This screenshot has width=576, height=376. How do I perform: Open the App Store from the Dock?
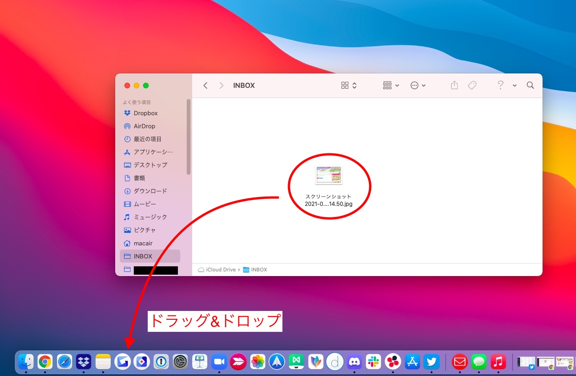coord(412,361)
